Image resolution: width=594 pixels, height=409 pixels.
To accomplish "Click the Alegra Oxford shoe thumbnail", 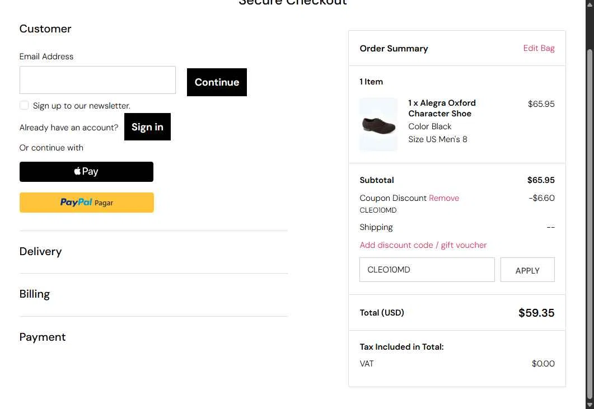I will click(x=378, y=125).
